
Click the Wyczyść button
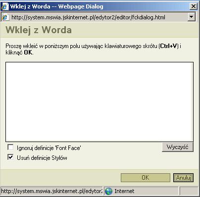coord(178,147)
